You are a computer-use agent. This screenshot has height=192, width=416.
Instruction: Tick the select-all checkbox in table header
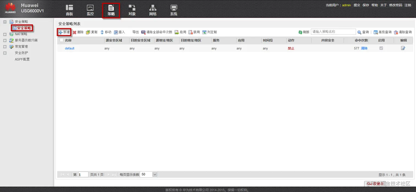(x=61, y=40)
